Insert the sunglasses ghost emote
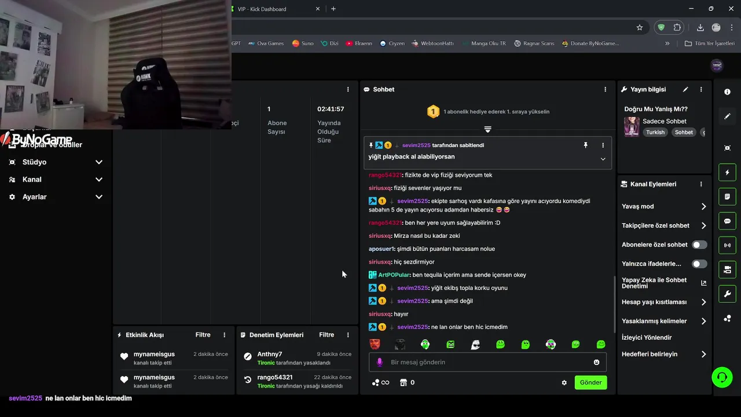 click(475, 345)
